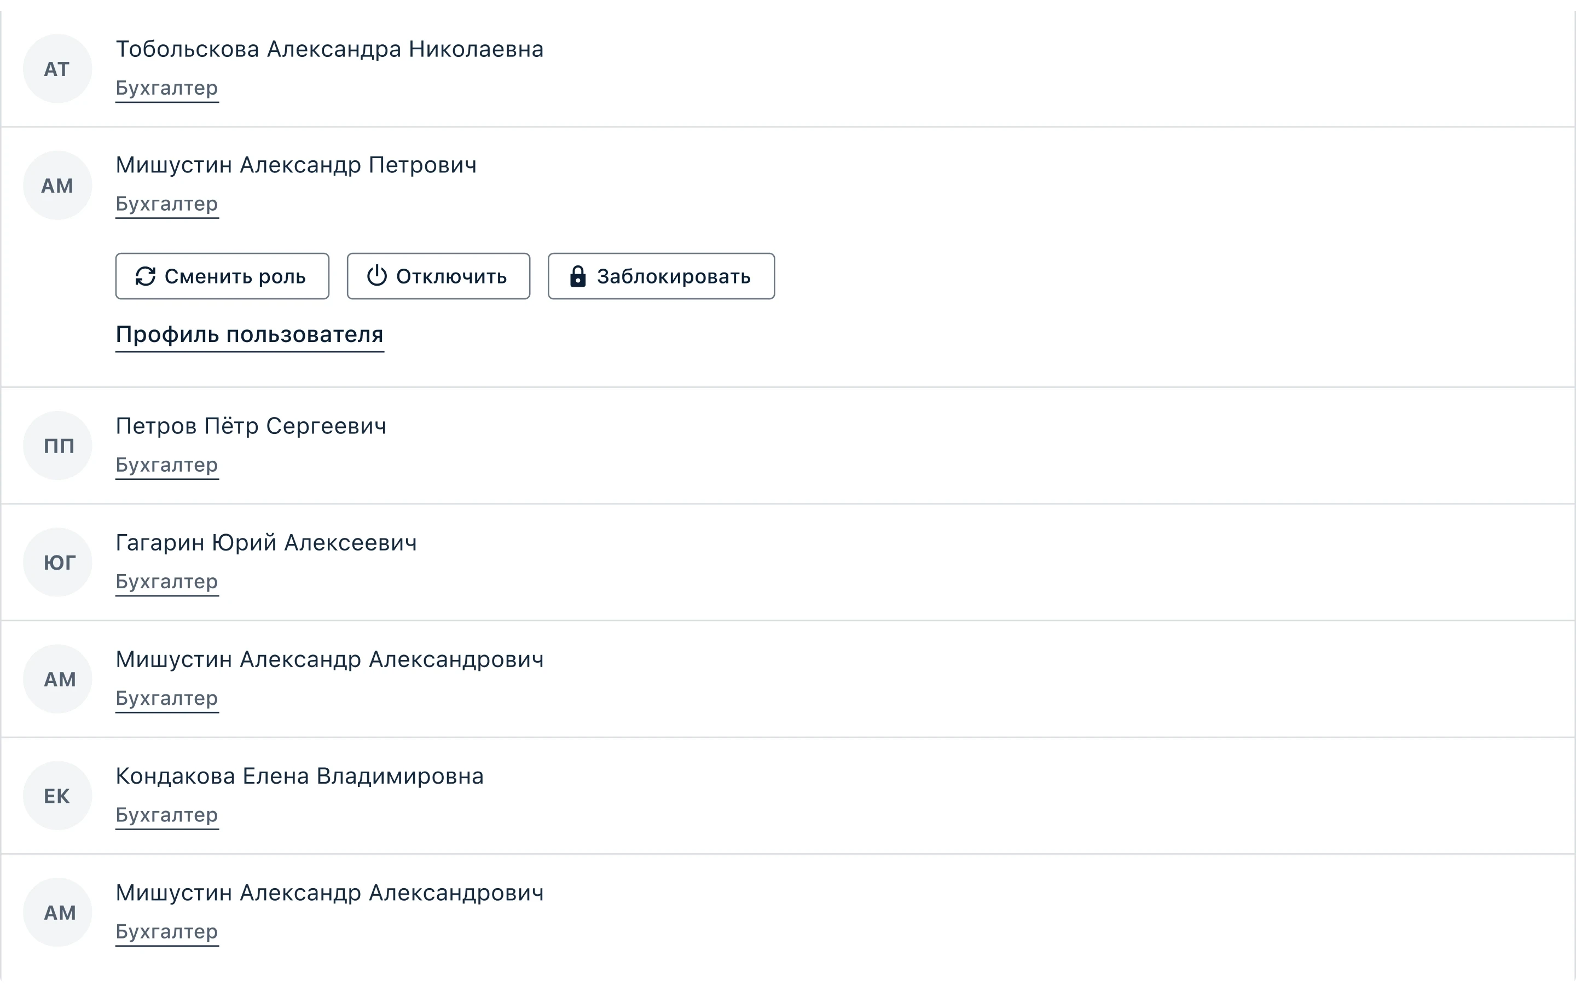Collapse the Мишустин Александр Петрович row
Screen dimensions: 1576x985
pyautogui.click(x=788, y=186)
